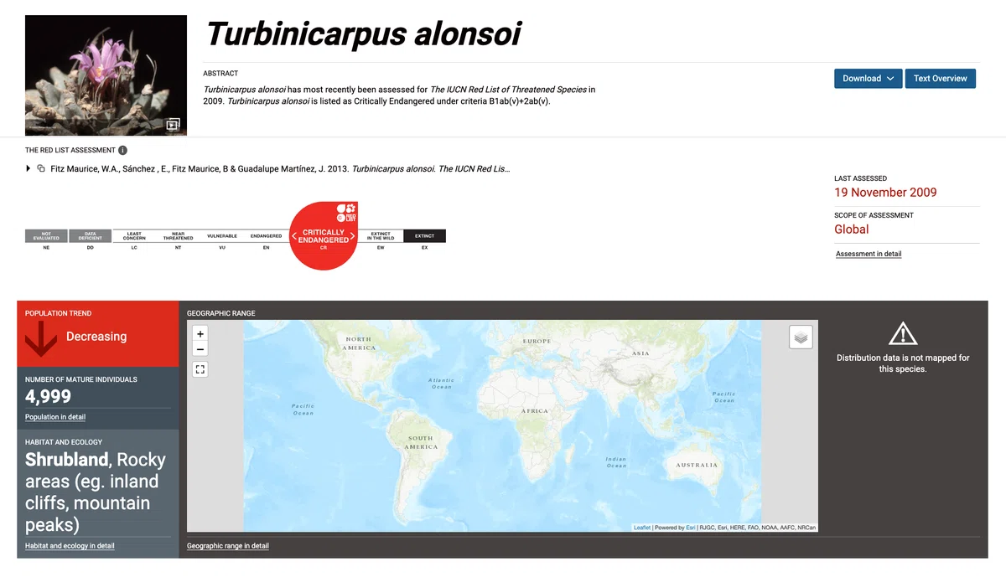Click the right chevron on Critically Endangered badge
The height and width of the screenshot is (577, 1006).
pyautogui.click(x=353, y=236)
